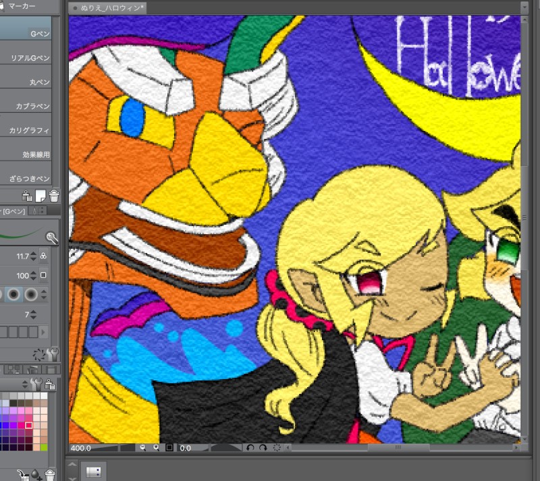Click the stabilization value 7 stepper
This screenshot has width=540, height=481.
click(33, 314)
